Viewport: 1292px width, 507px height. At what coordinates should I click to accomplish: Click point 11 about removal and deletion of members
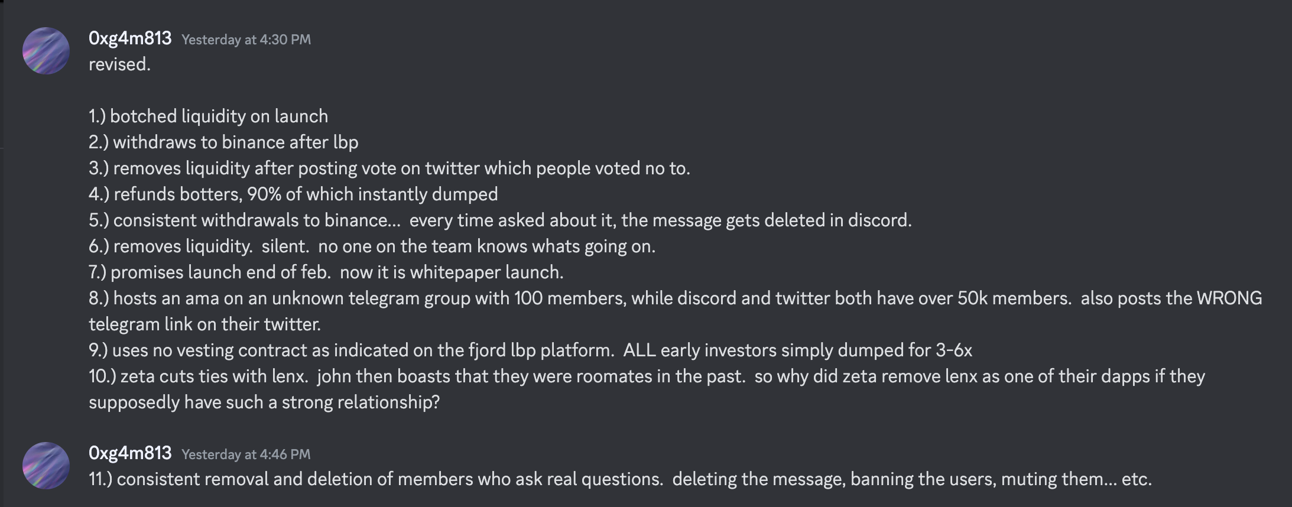(x=621, y=479)
